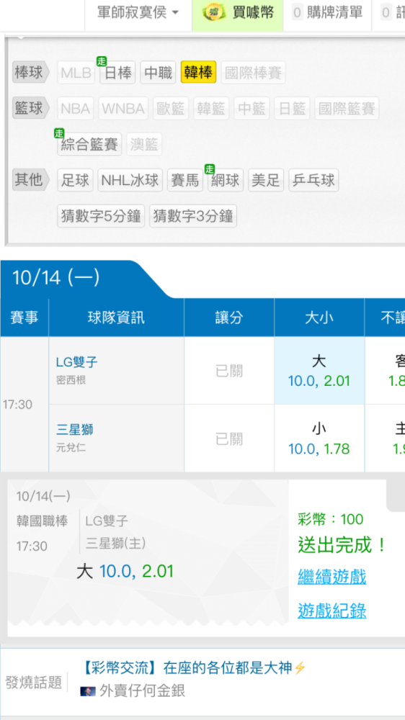Select the 網球 category
Viewport: 405px width, 720px height.
226,180
